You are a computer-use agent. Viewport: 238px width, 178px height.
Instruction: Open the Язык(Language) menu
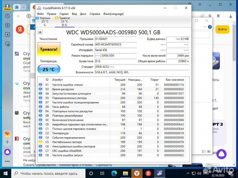113,14
